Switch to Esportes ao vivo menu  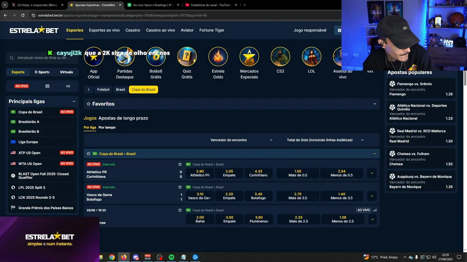pos(104,30)
